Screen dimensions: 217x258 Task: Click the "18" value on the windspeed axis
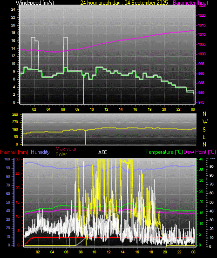(x=13, y=33)
